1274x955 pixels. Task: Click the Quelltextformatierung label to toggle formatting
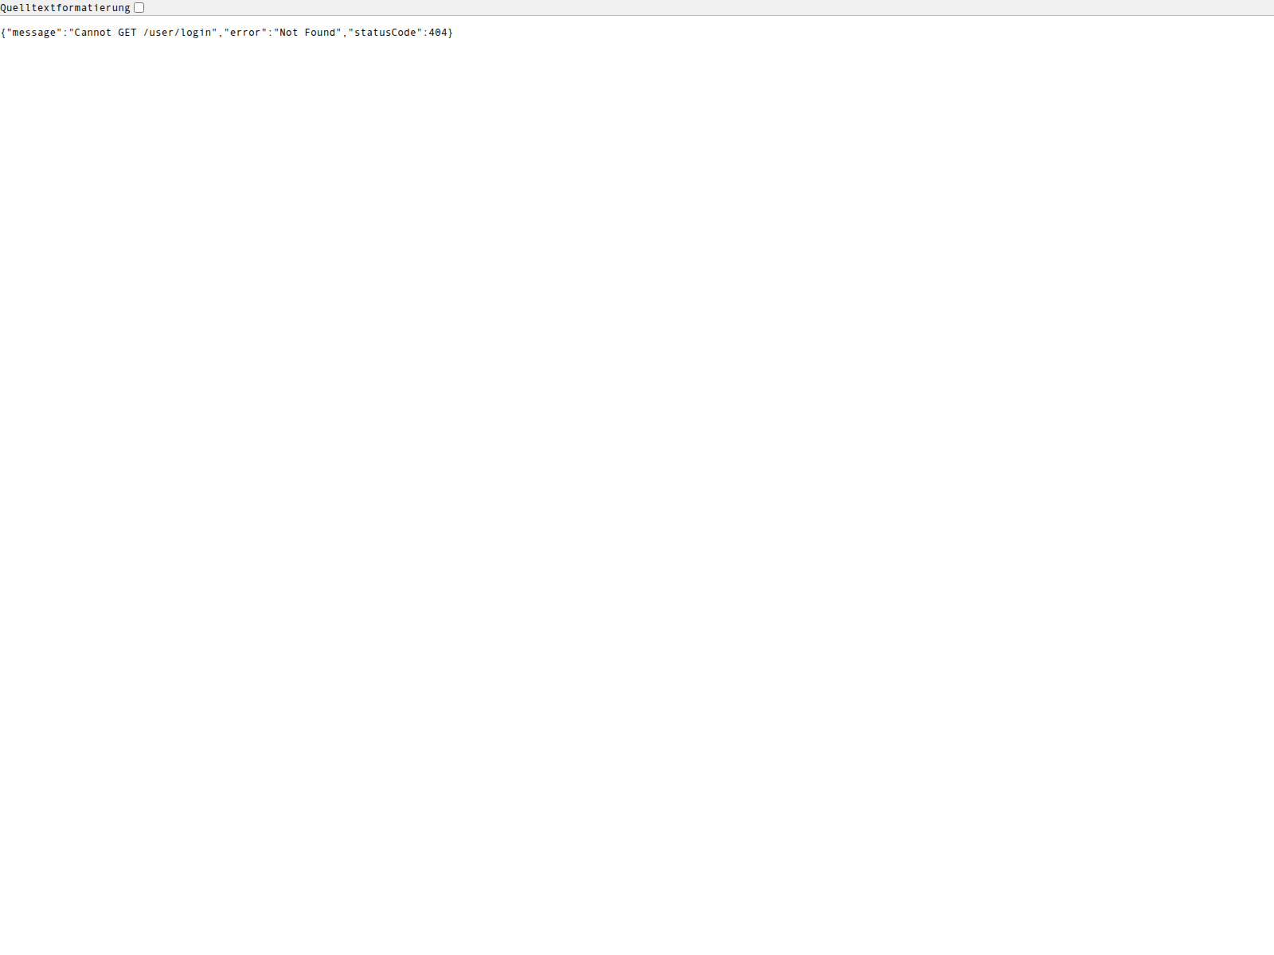coord(66,7)
